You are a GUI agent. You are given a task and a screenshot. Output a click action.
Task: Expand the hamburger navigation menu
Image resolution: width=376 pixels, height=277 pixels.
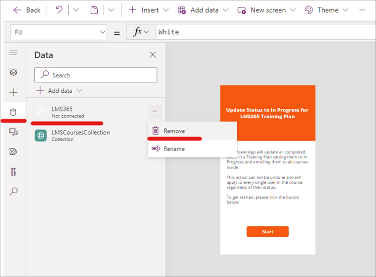14,53
